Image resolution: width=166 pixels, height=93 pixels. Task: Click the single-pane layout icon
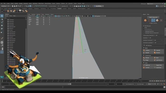pyautogui.click(x=2, y=42)
